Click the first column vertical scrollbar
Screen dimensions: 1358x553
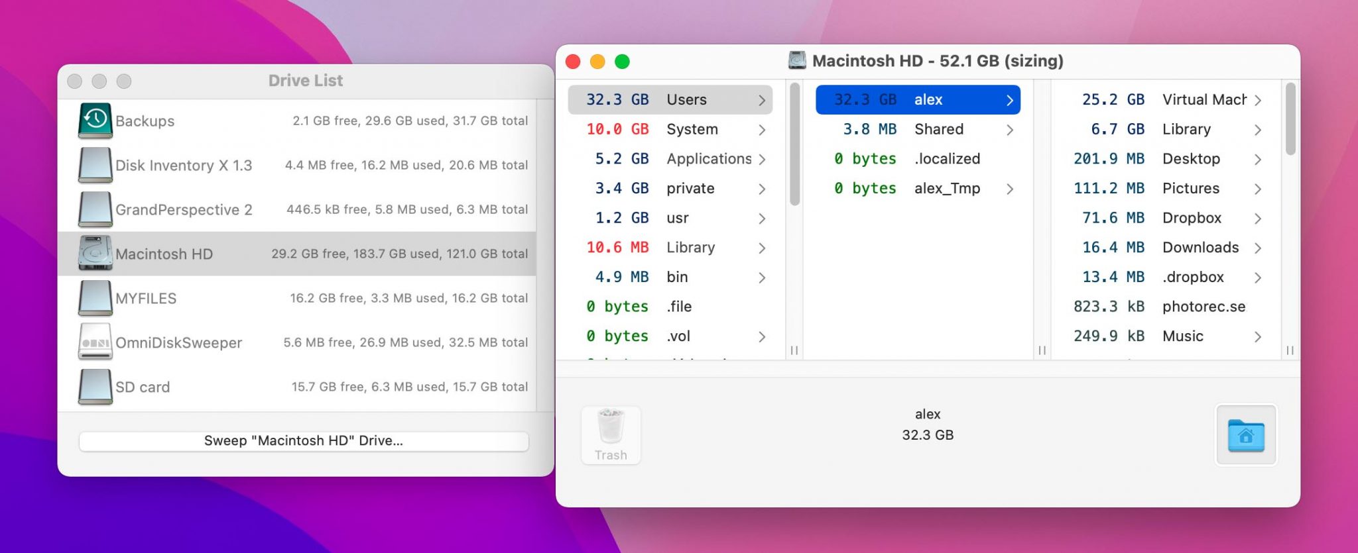tap(794, 144)
